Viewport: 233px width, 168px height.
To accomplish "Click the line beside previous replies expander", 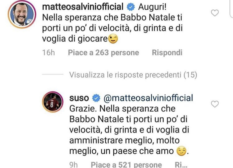I will tap(53, 74).
